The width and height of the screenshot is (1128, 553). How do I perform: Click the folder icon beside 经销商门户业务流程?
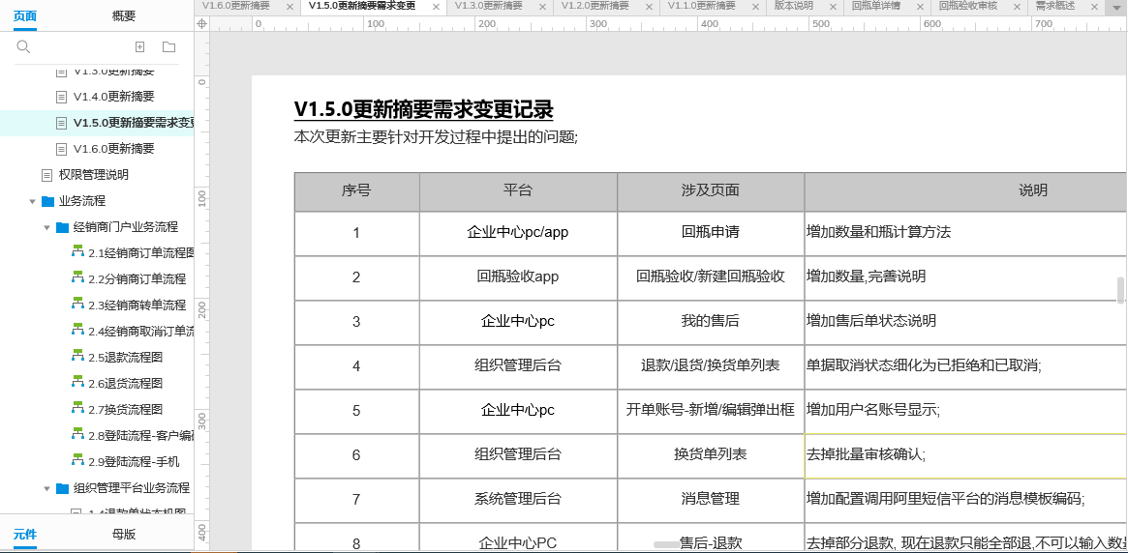63,227
